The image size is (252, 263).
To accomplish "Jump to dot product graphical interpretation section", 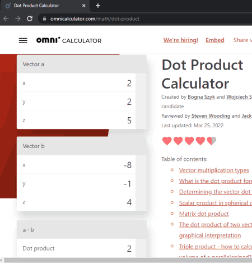I will (216, 230).
